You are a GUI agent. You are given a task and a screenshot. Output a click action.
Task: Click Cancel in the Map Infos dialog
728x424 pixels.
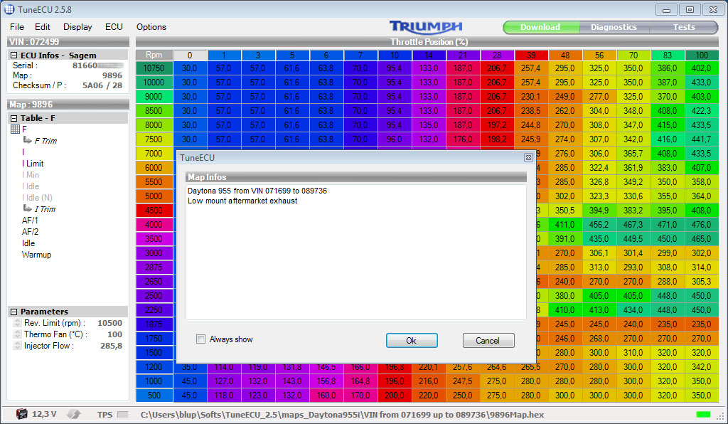click(x=488, y=340)
